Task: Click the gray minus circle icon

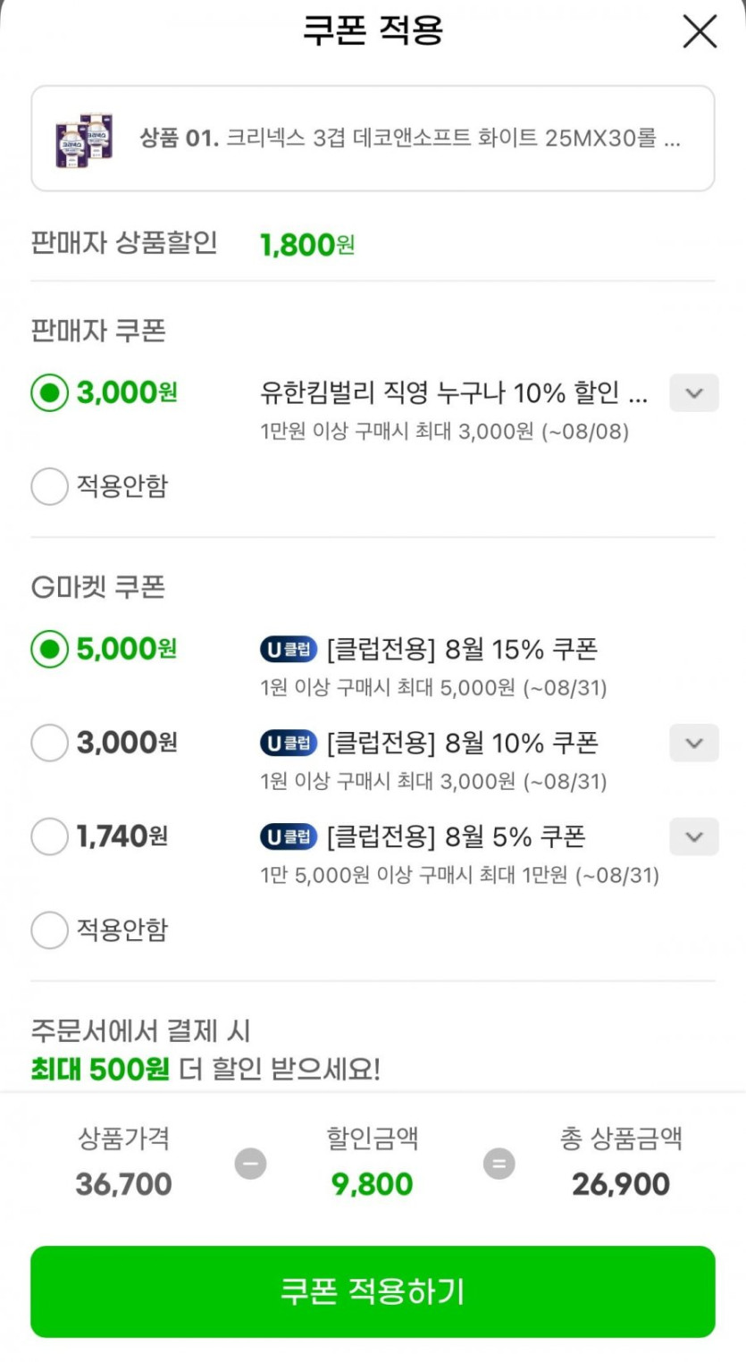Action: point(250,1164)
